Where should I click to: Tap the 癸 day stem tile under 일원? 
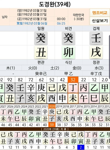point(41,38)
